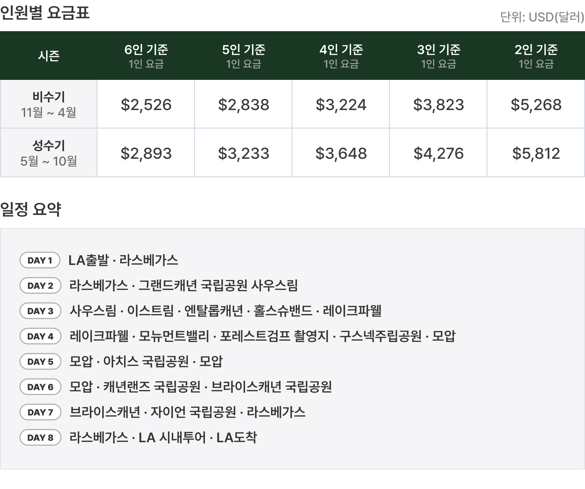Click the DAY 6 badge
Screen dimensions: 585x489
(x=40, y=387)
